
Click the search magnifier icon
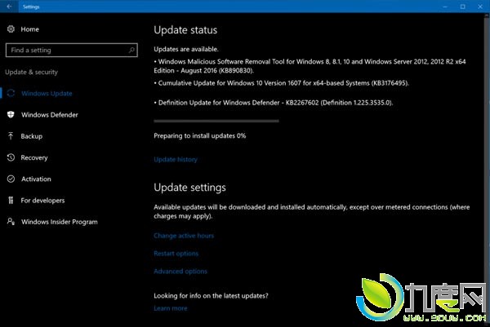pyautogui.click(x=131, y=50)
